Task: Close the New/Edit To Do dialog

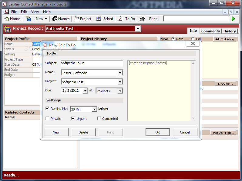Action: 193,44
